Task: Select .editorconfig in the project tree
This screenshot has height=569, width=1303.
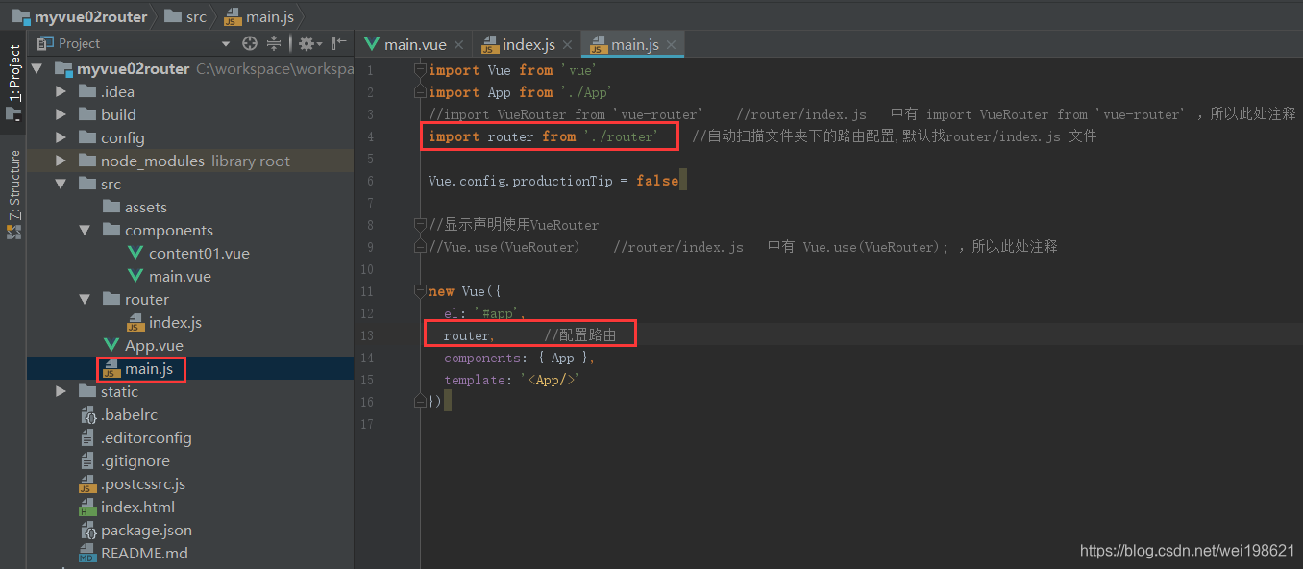Action: pyautogui.click(x=146, y=438)
